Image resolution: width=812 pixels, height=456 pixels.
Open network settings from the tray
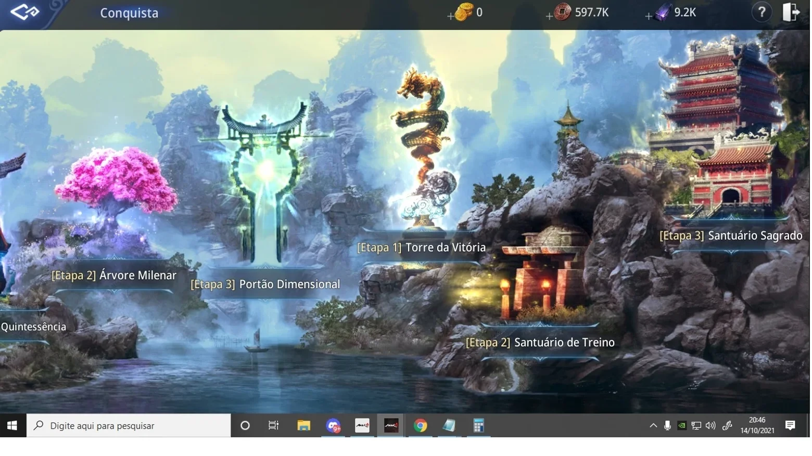(696, 426)
